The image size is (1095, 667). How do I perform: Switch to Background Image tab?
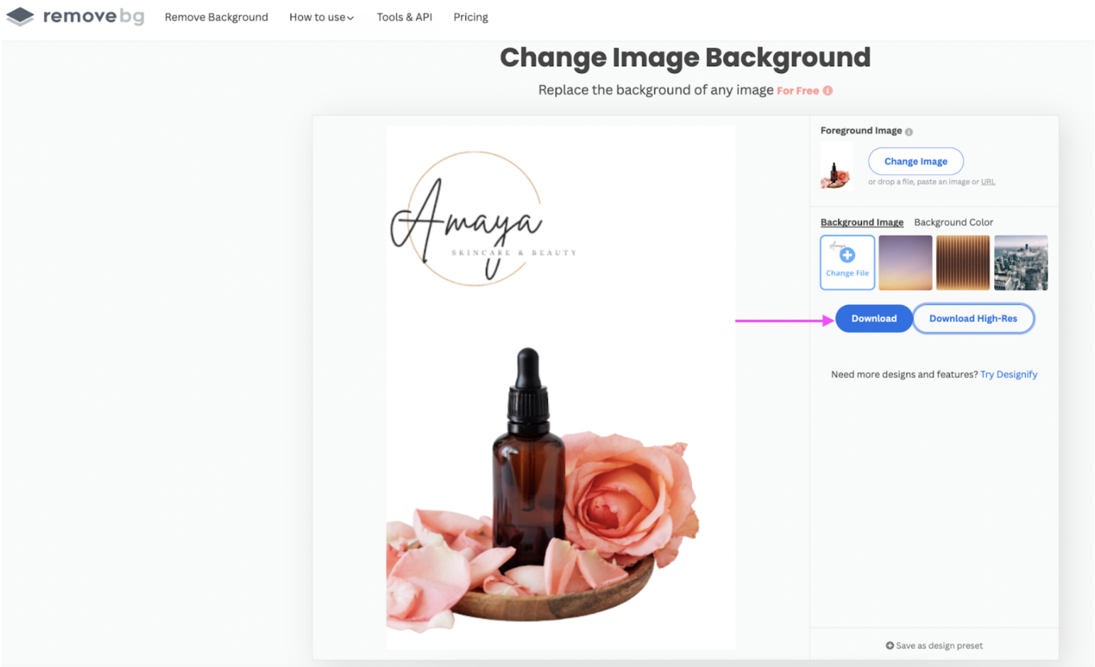click(860, 222)
